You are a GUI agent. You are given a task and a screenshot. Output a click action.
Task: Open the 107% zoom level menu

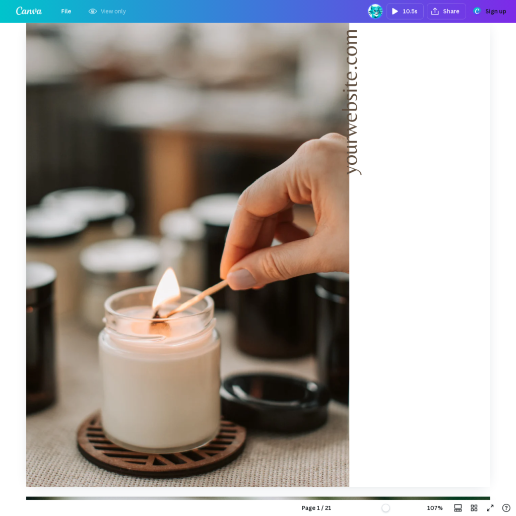[435, 508]
